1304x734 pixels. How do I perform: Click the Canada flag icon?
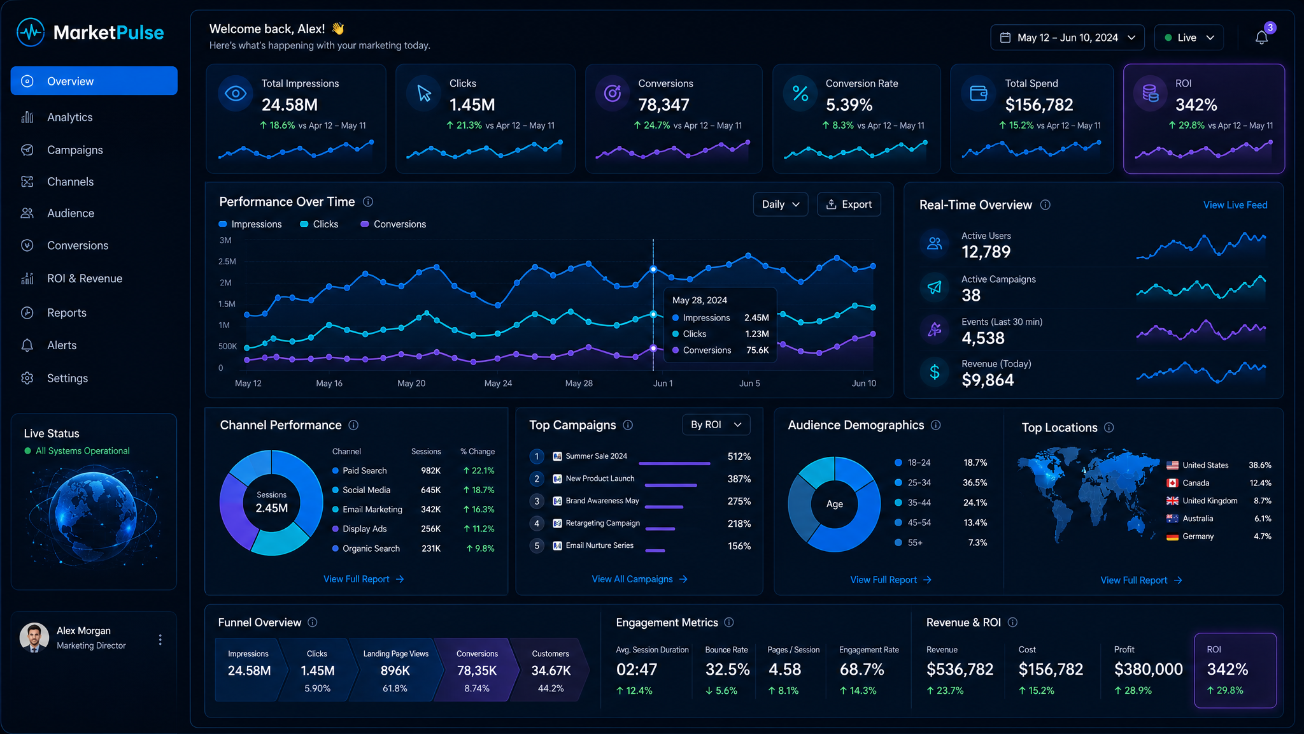point(1172,483)
